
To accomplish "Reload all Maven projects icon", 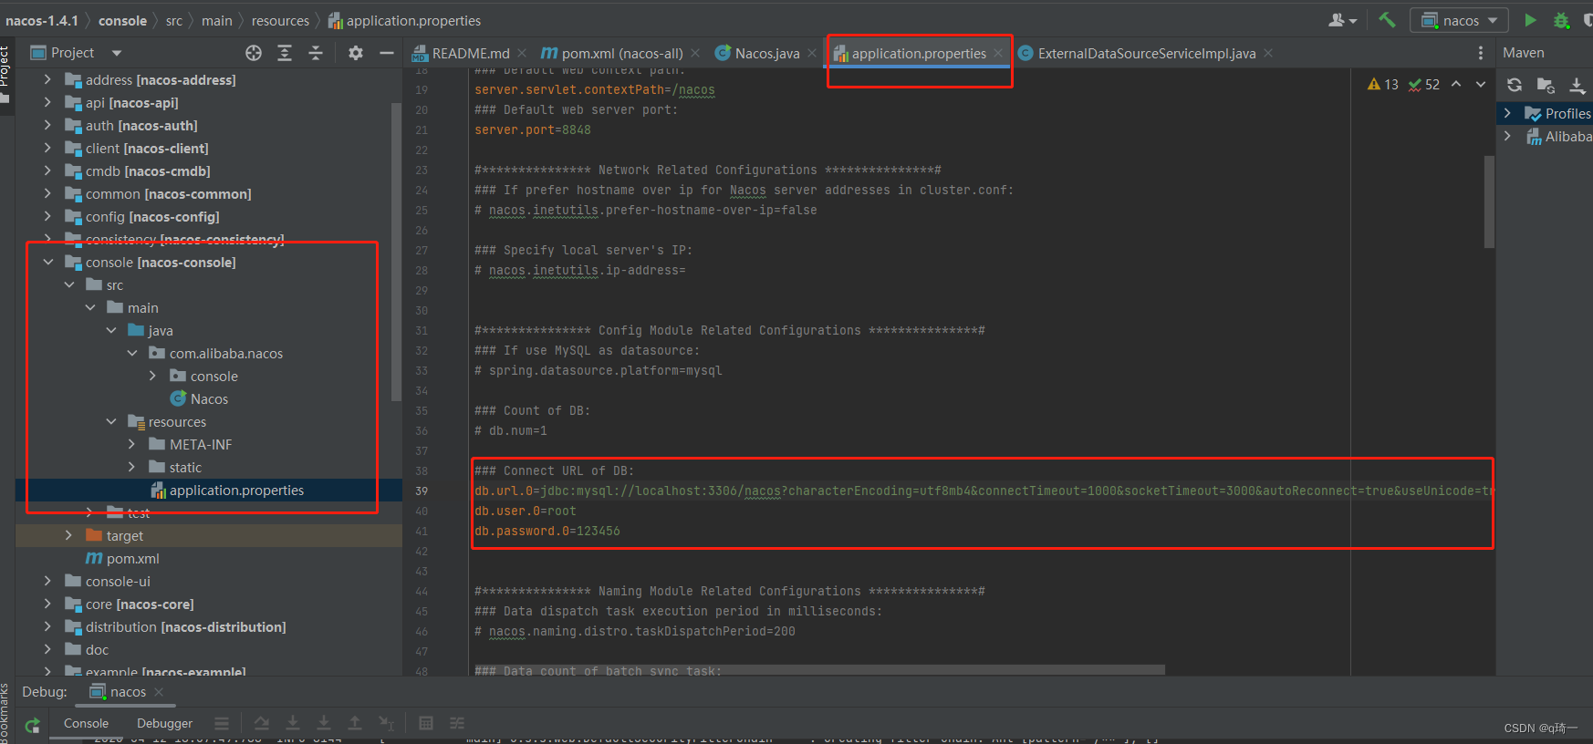I will pyautogui.click(x=1515, y=85).
